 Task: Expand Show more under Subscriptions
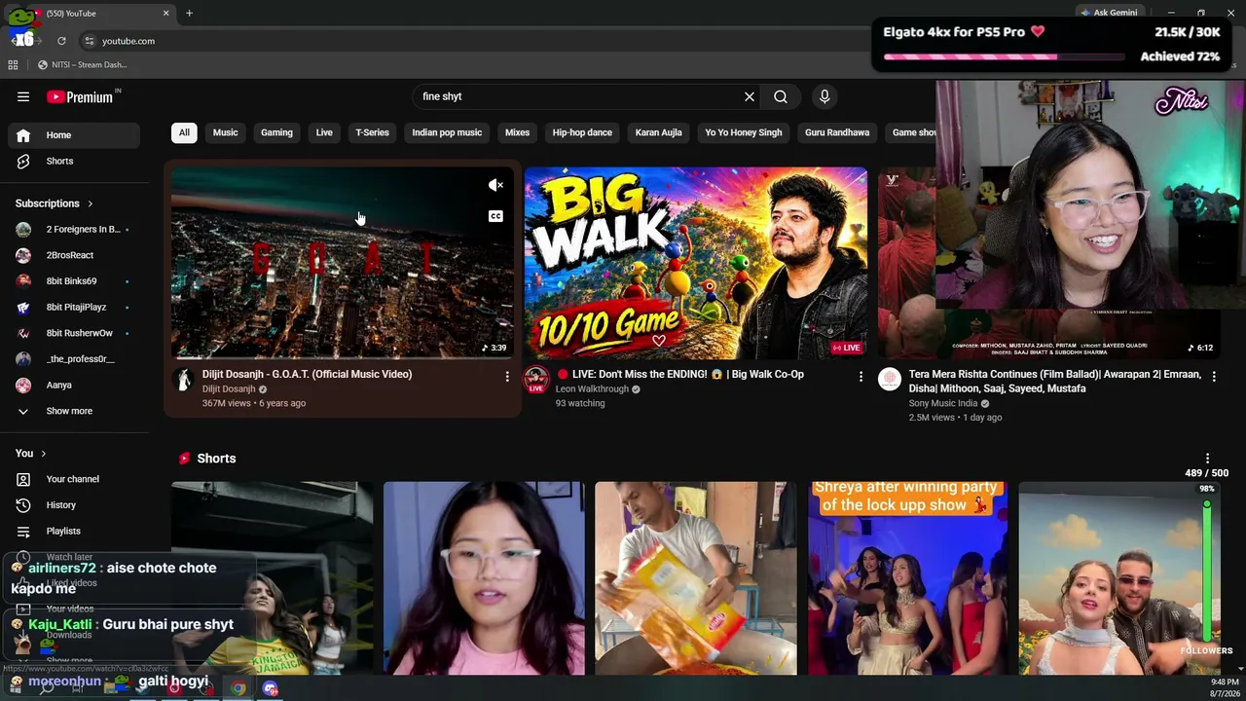point(74,411)
